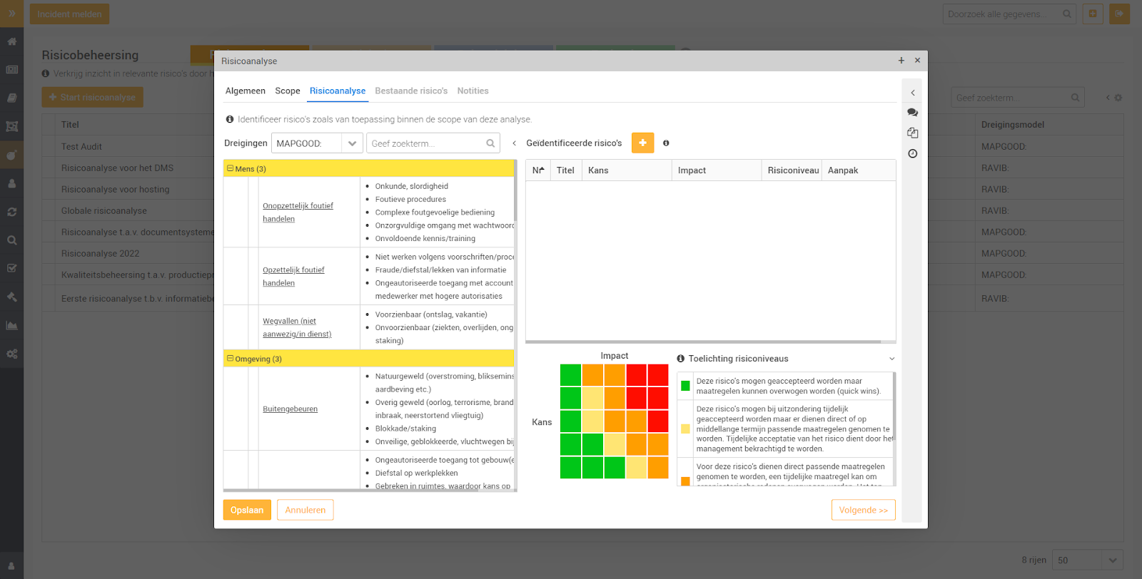
Task: Switch to the Bestaande risico's tab
Action: click(411, 91)
